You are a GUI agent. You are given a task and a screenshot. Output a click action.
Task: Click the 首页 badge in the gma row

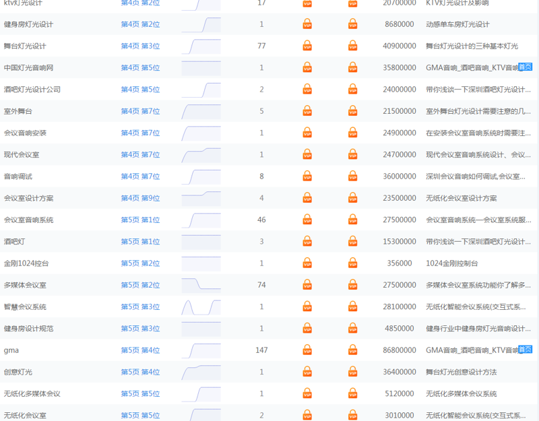pos(525,350)
